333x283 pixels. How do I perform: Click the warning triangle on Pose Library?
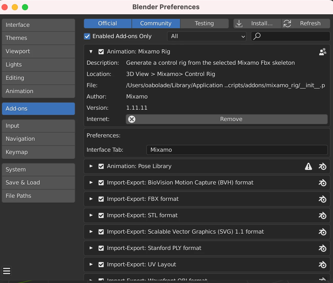tap(308, 166)
